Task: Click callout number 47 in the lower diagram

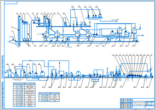Action: [x=104, y=87]
